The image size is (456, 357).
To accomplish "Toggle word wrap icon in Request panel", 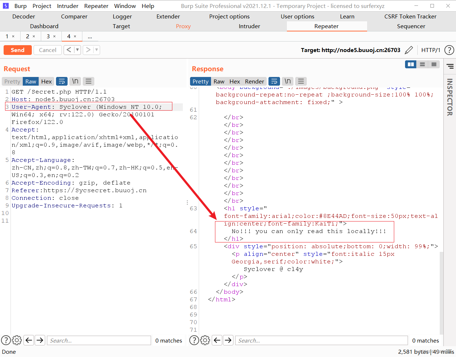I will click(62, 81).
